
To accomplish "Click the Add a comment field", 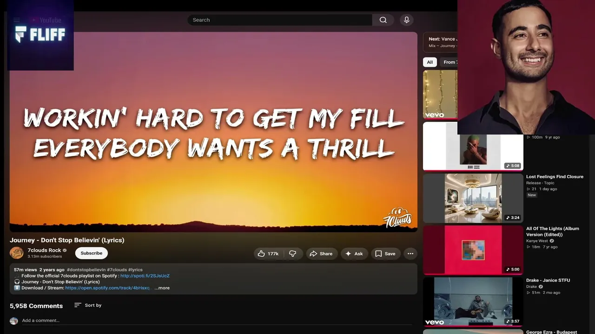I will pos(217,321).
